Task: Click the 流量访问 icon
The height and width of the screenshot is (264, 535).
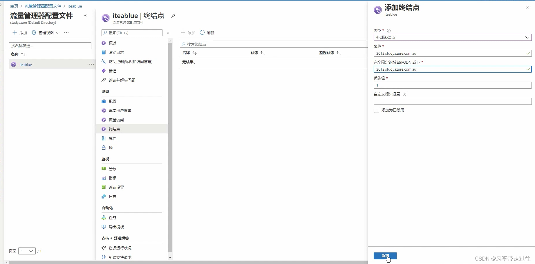Action: tap(104, 120)
